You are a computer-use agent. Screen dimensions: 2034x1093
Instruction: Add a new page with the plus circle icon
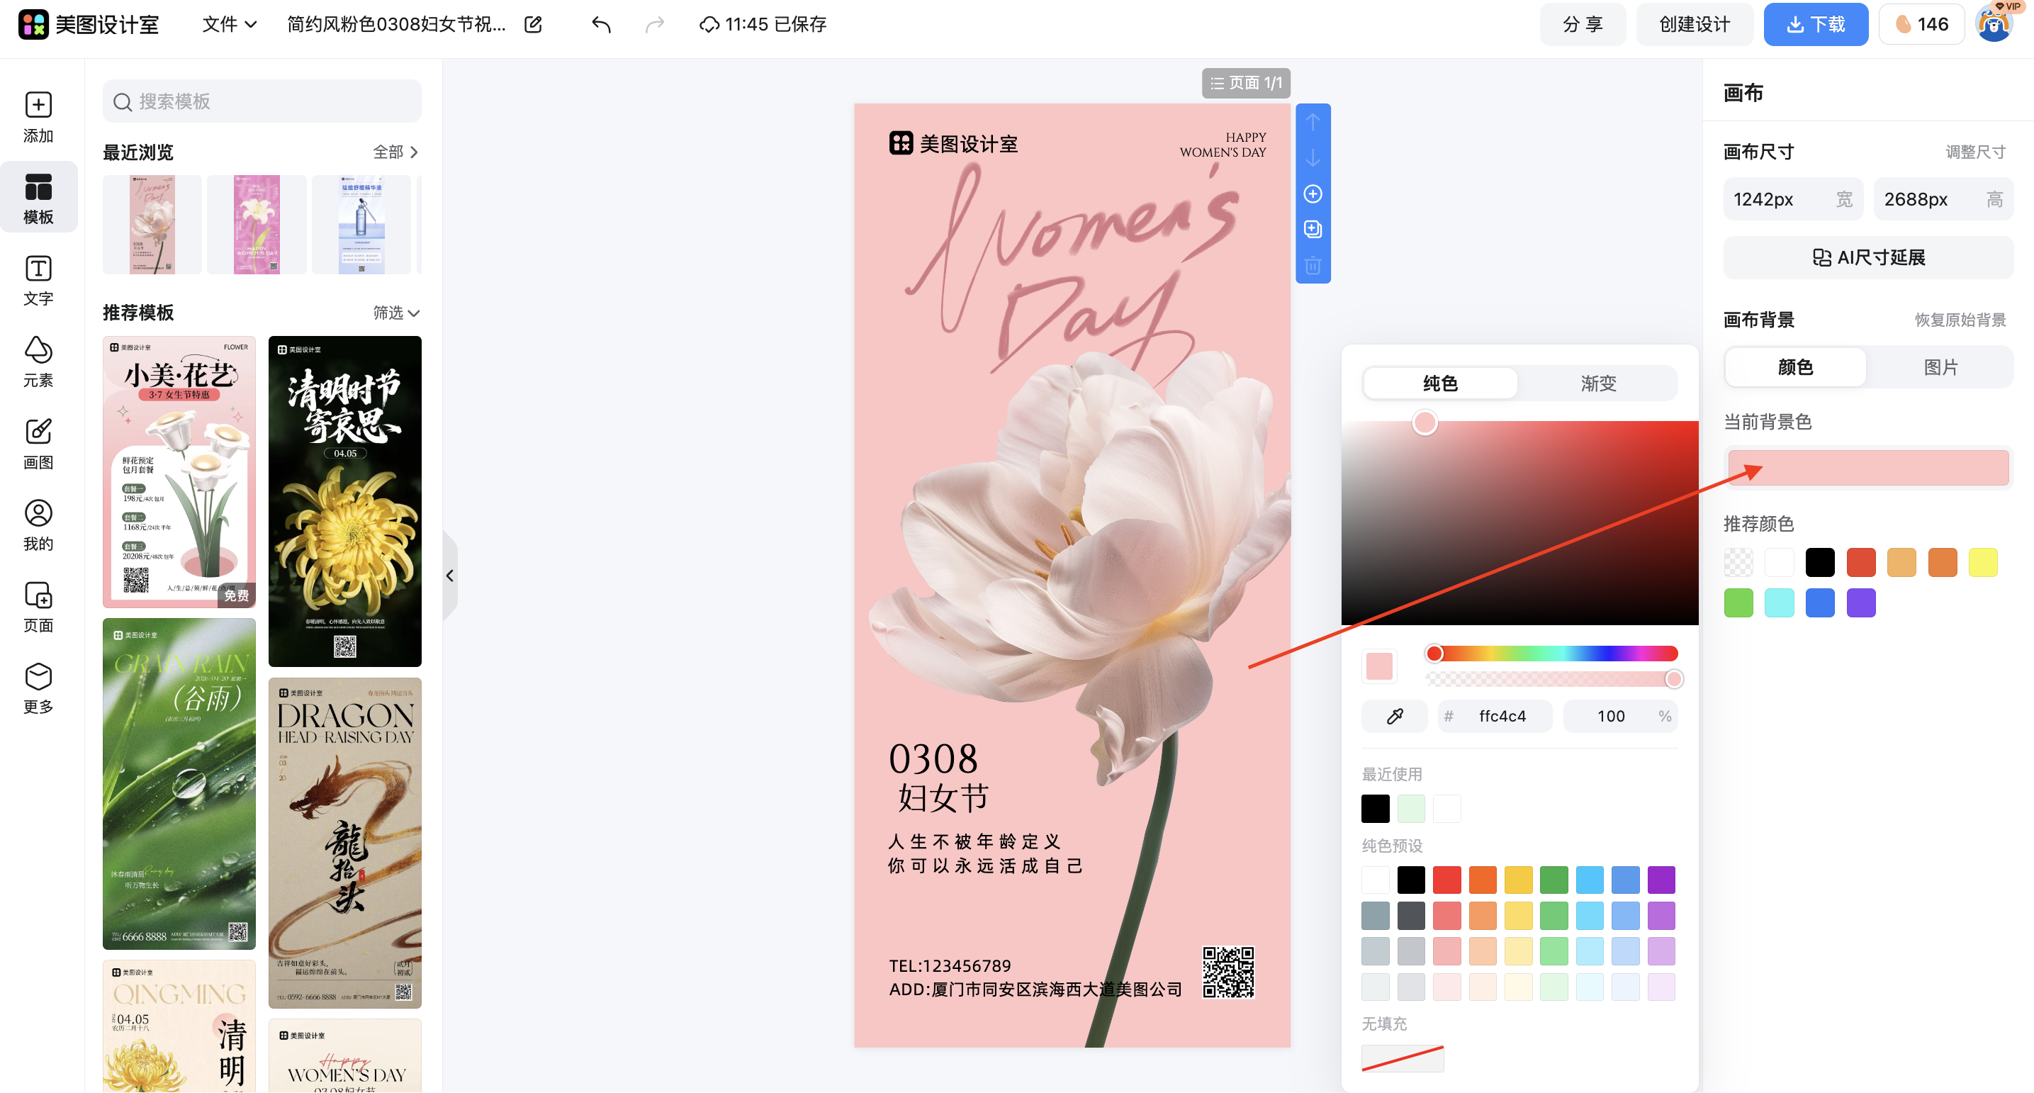1313,194
